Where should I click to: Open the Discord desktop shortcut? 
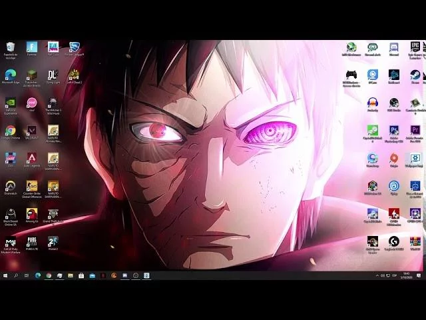tap(394, 49)
